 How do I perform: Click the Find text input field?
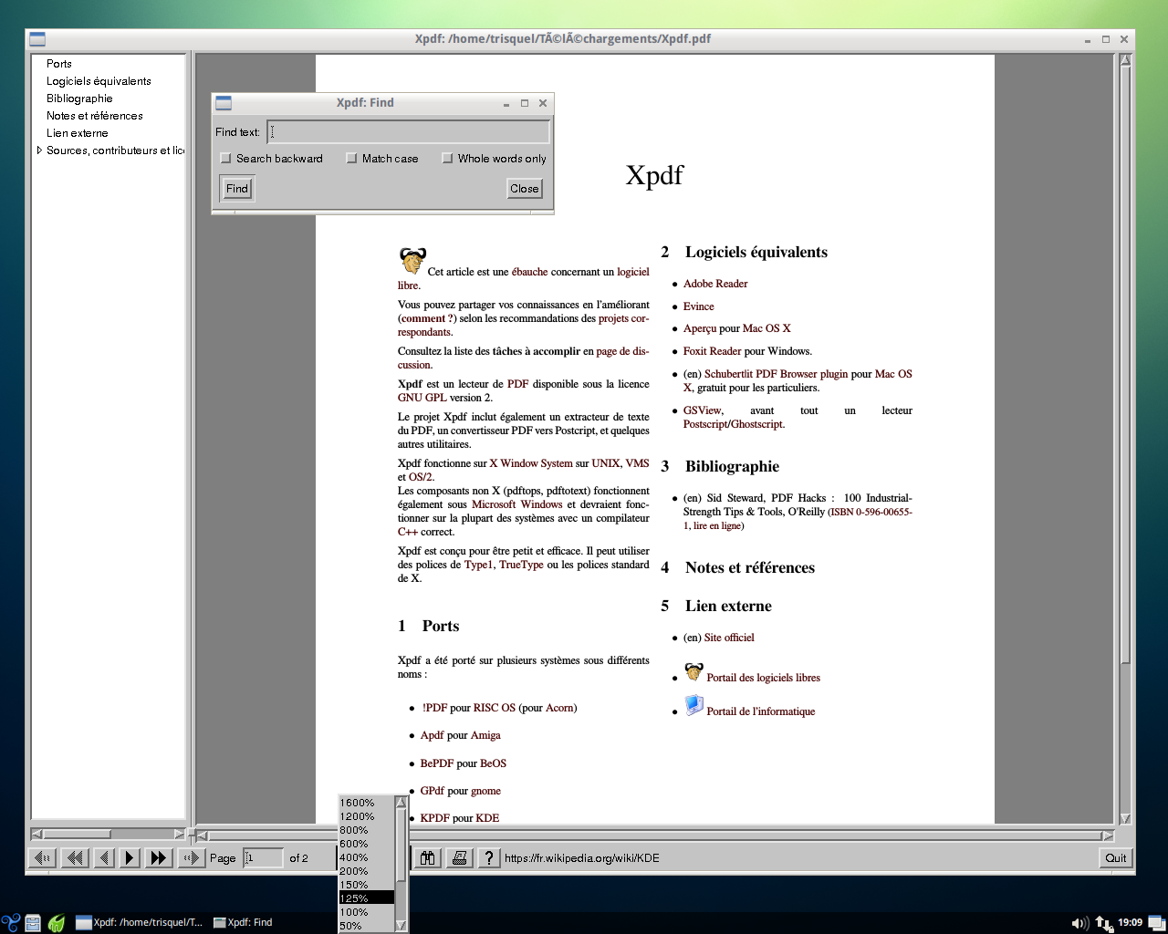pyautogui.click(x=408, y=132)
